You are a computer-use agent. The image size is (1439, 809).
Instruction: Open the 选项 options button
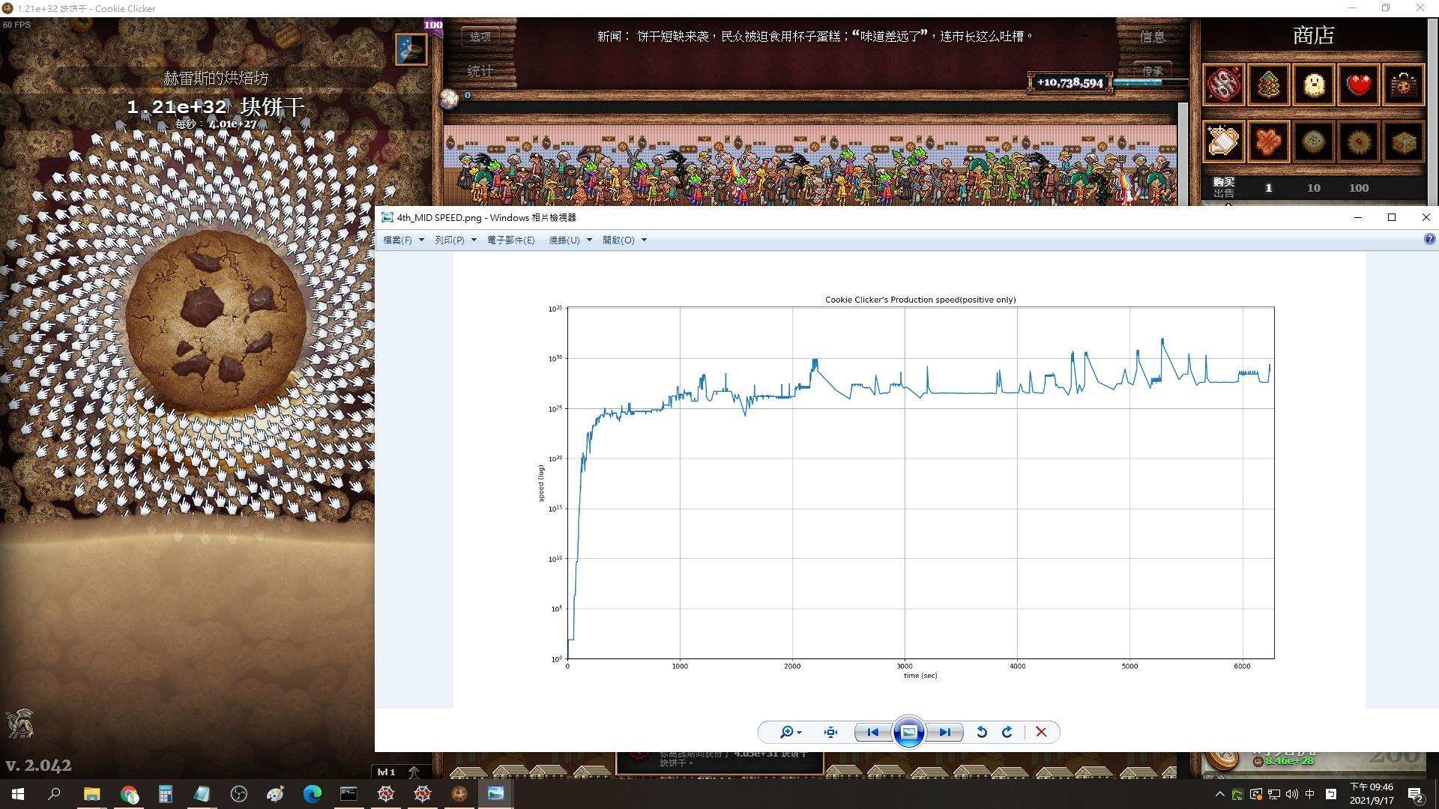480,36
